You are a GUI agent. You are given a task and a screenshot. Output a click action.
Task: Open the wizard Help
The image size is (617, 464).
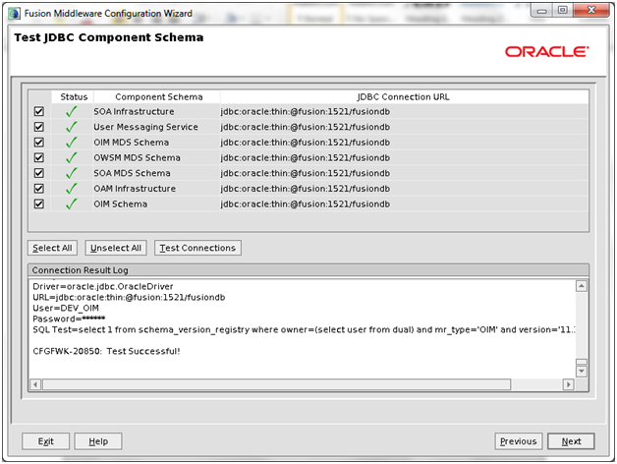pyautogui.click(x=98, y=441)
